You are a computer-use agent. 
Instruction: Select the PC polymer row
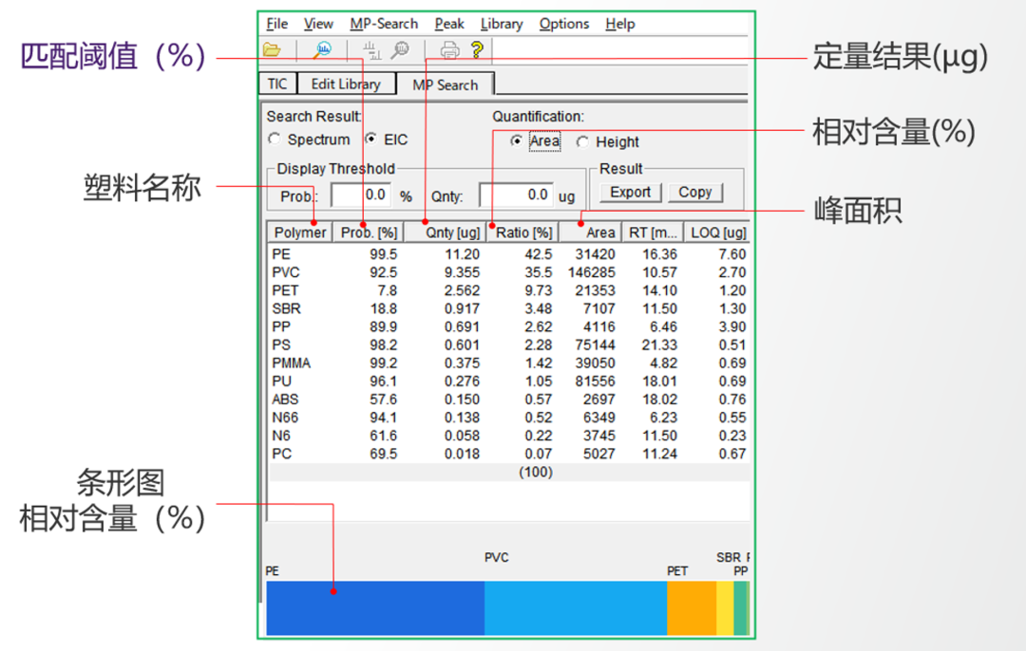509,454
